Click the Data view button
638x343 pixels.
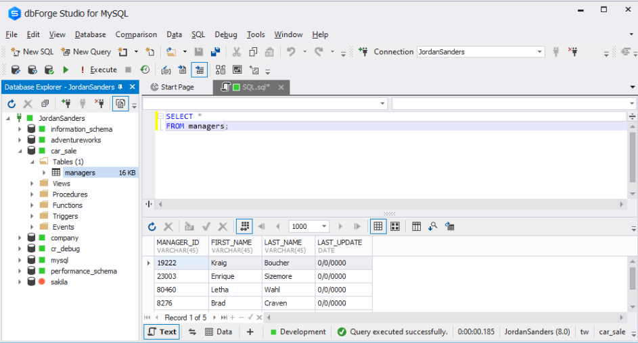coord(219,332)
